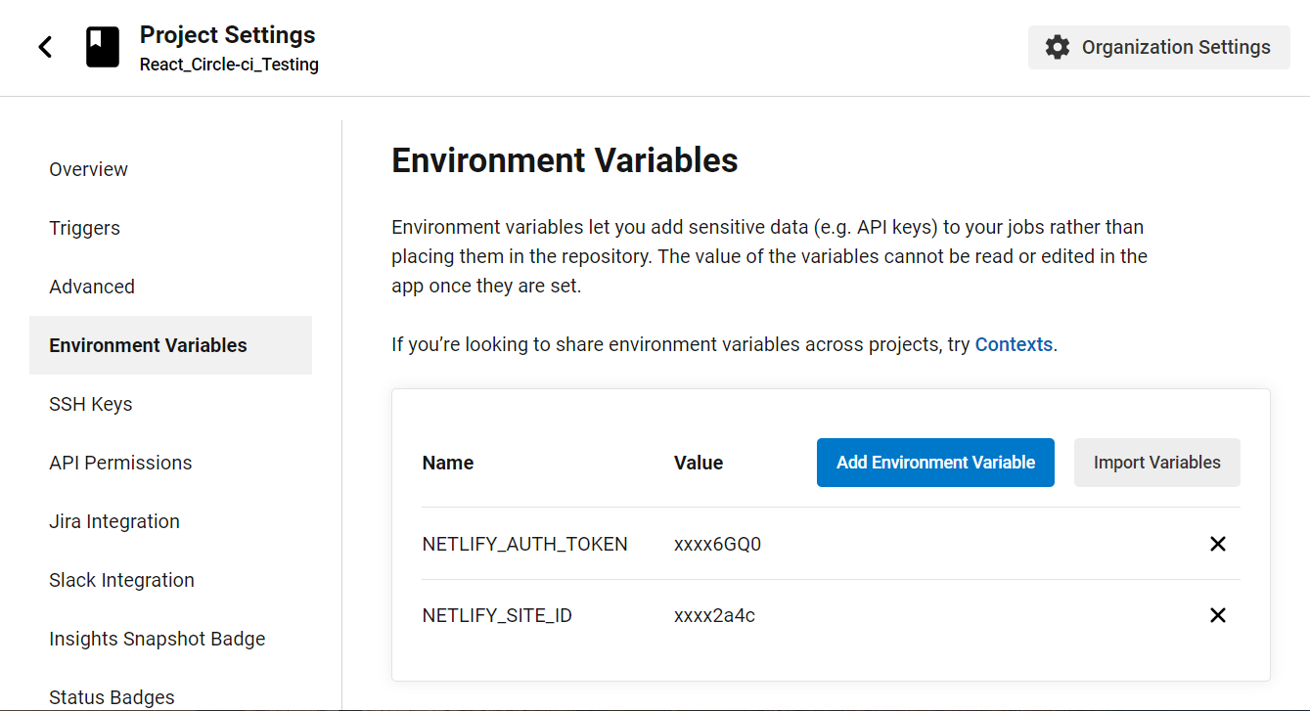Click the Organization Settings gear icon
Viewport: 1310px width, 711px height.
click(1058, 47)
